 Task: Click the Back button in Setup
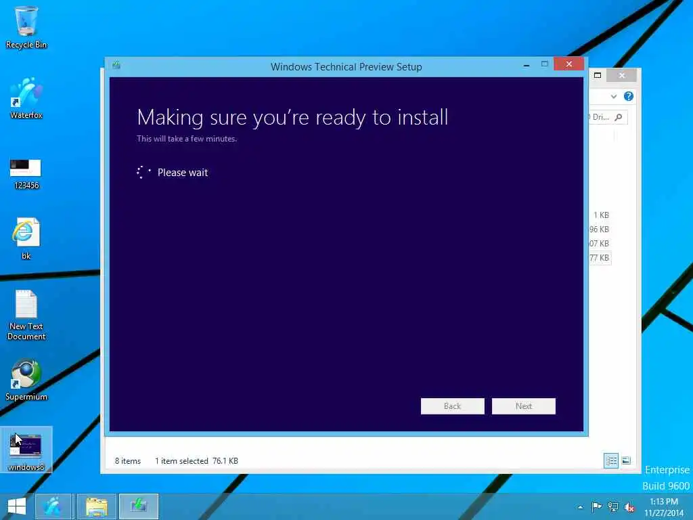tap(452, 406)
